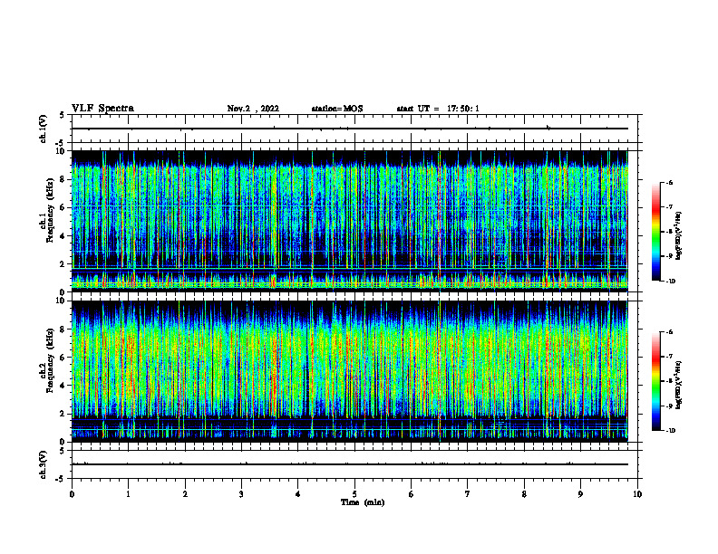This screenshot has height=554, width=718.
Task: Click the ch.2 spectrogram color bar
Action: (x=655, y=381)
